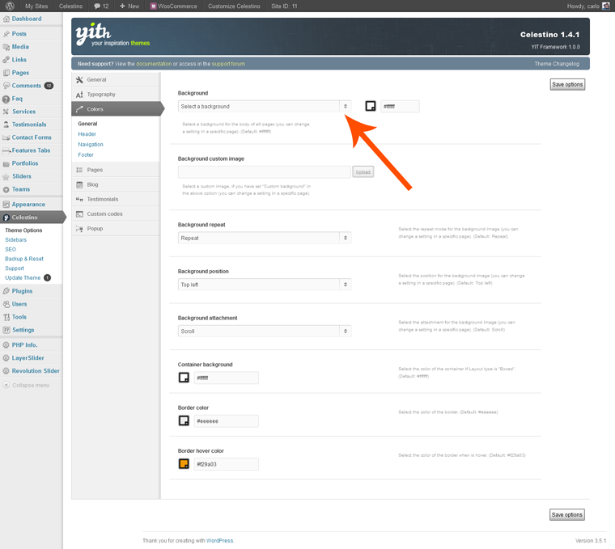The image size is (615, 549).
Task: Click the Pages icon in admin sidebar
Action: [6, 73]
